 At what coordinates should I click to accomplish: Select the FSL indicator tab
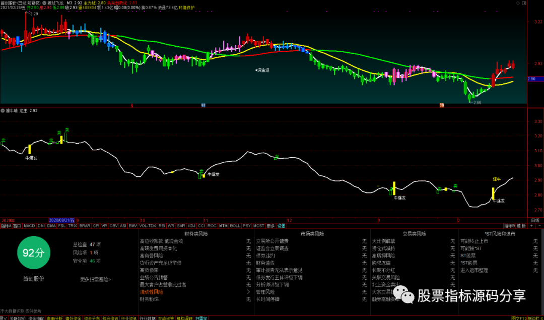click(62, 226)
